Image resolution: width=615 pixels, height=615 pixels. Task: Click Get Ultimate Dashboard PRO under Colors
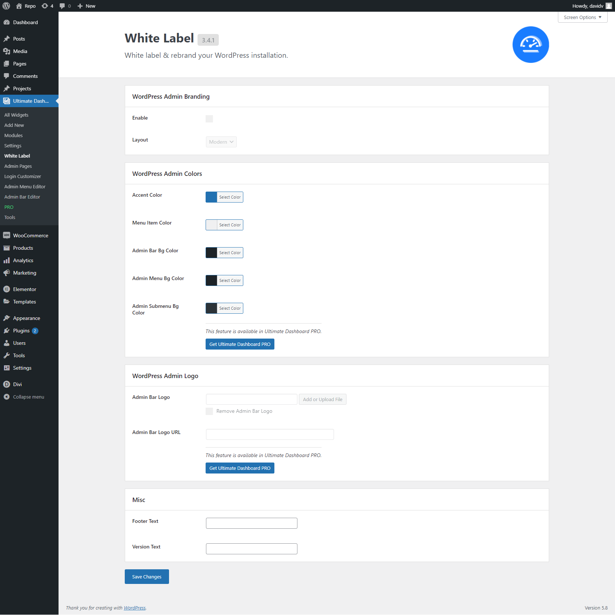click(240, 344)
